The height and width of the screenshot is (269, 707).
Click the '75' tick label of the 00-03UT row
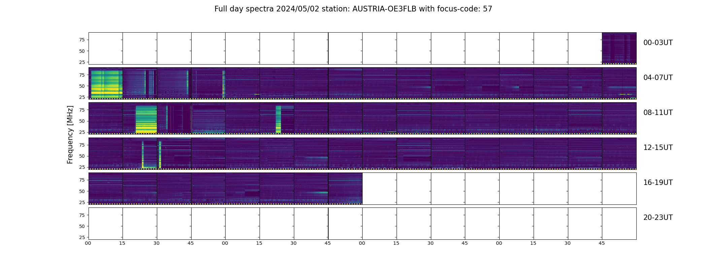(x=82, y=40)
